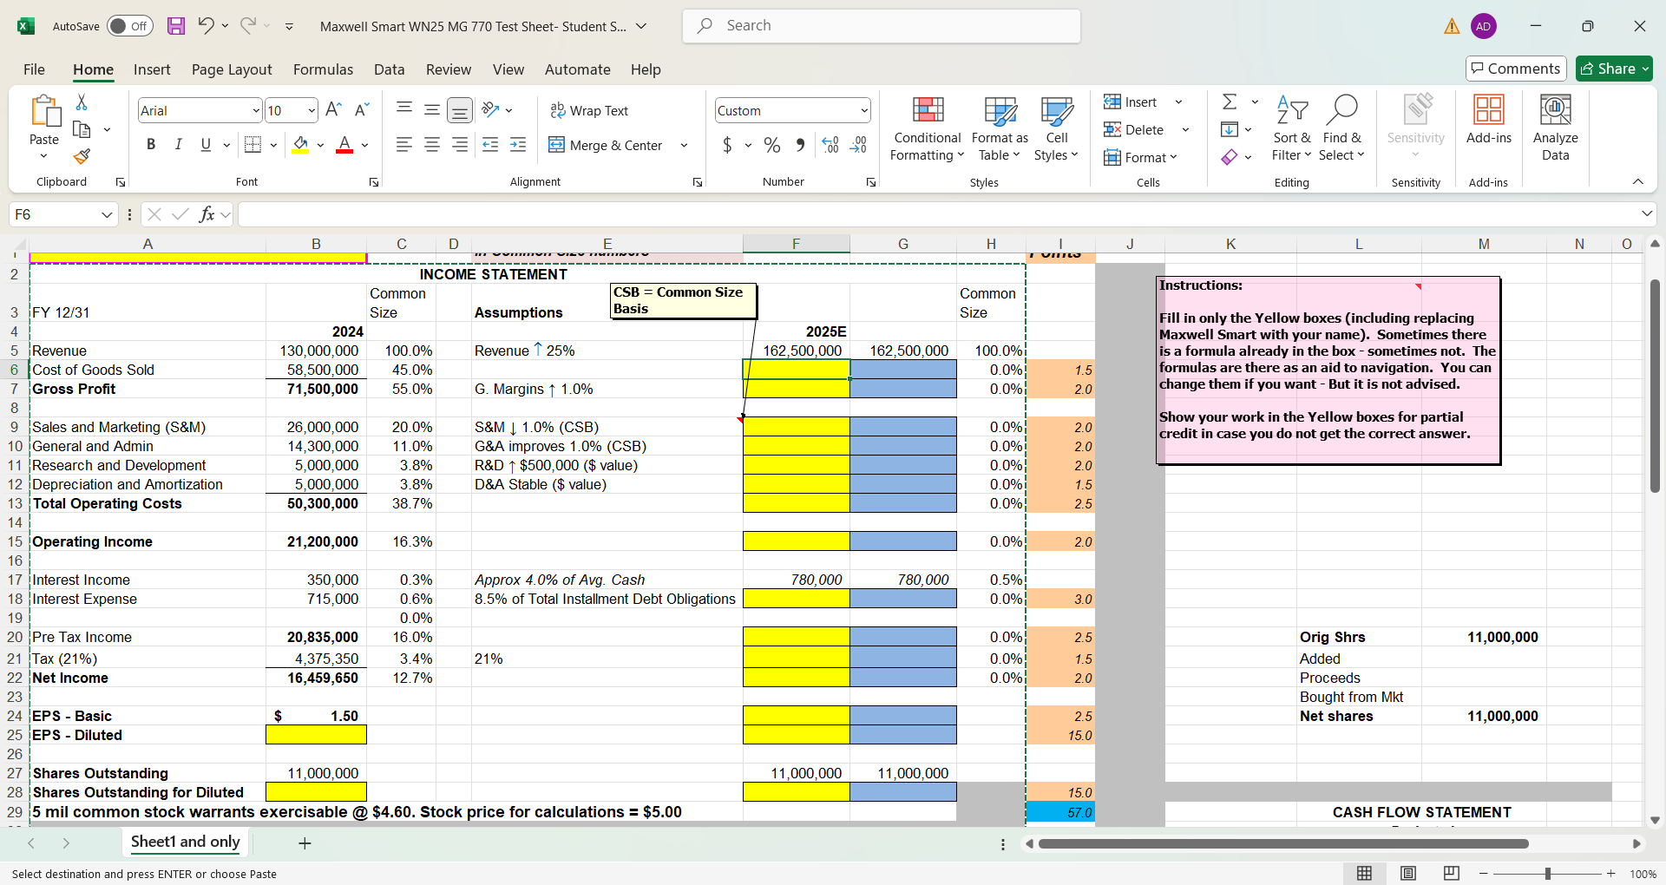Click the Borders icon in Font group
1666x885 pixels.
[253, 145]
